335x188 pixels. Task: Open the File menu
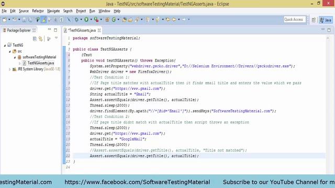[4, 11]
